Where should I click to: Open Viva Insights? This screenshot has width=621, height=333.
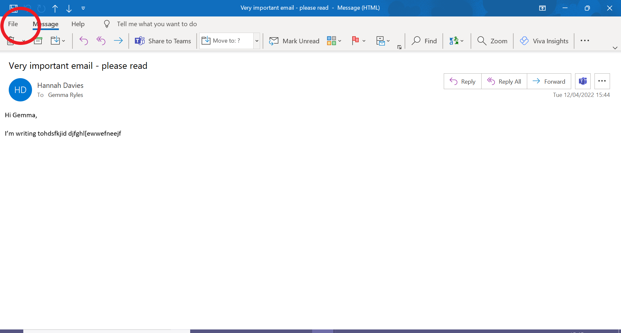coord(544,41)
